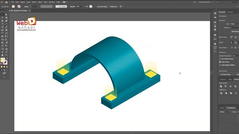239x134 pixels.
Task: Select the Rotate tool
Action: coord(3,33)
